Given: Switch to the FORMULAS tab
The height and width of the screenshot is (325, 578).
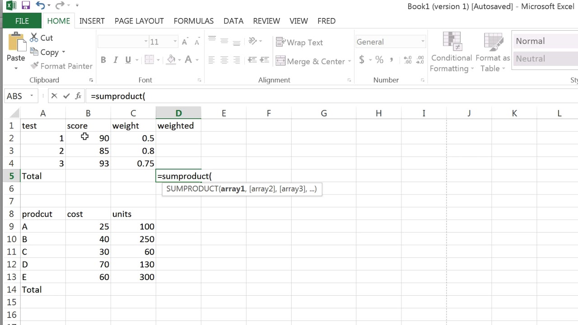Looking at the screenshot, I should [194, 21].
